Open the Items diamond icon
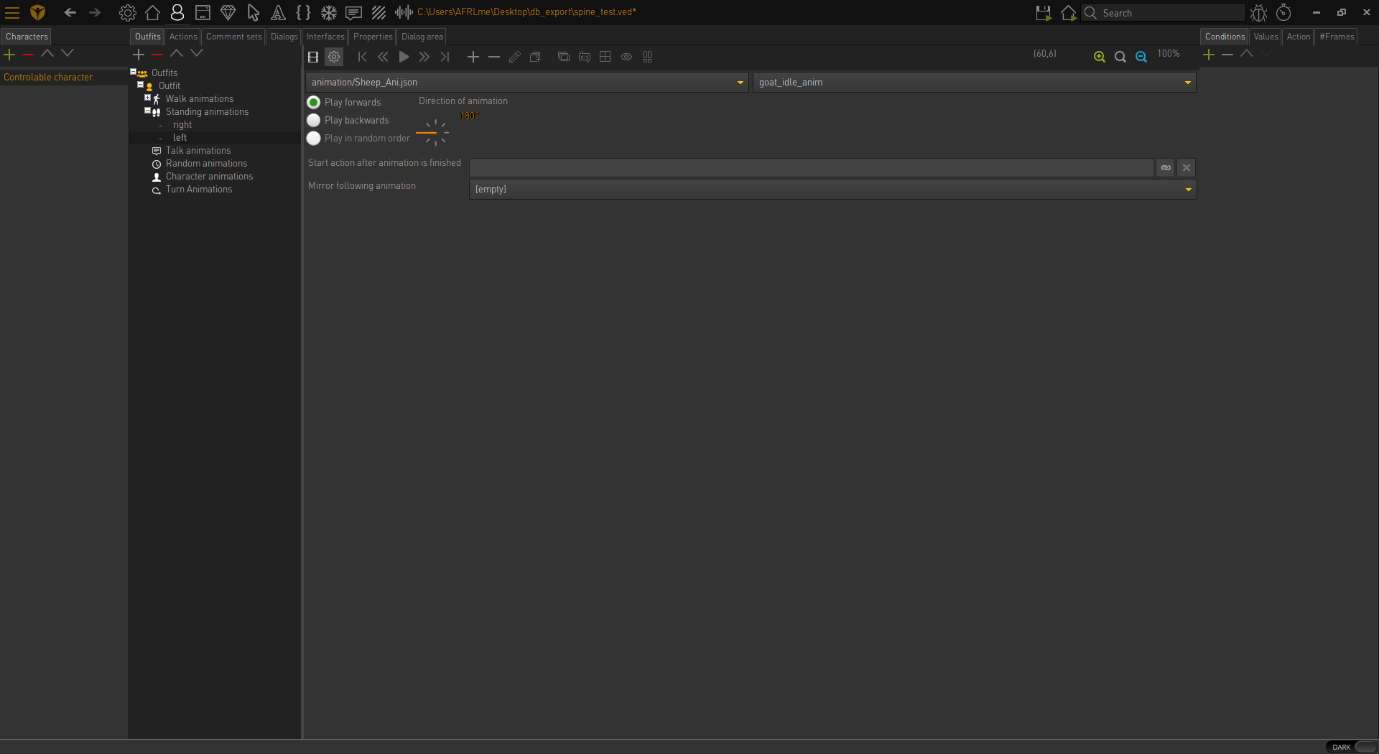This screenshot has height=754, width=1379. click(228, 12)
